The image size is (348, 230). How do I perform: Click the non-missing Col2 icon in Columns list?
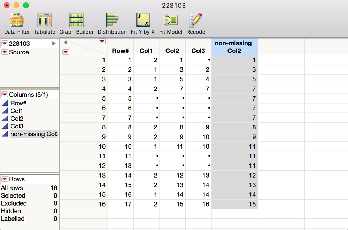pyautogui.click(x=5, y=134)
